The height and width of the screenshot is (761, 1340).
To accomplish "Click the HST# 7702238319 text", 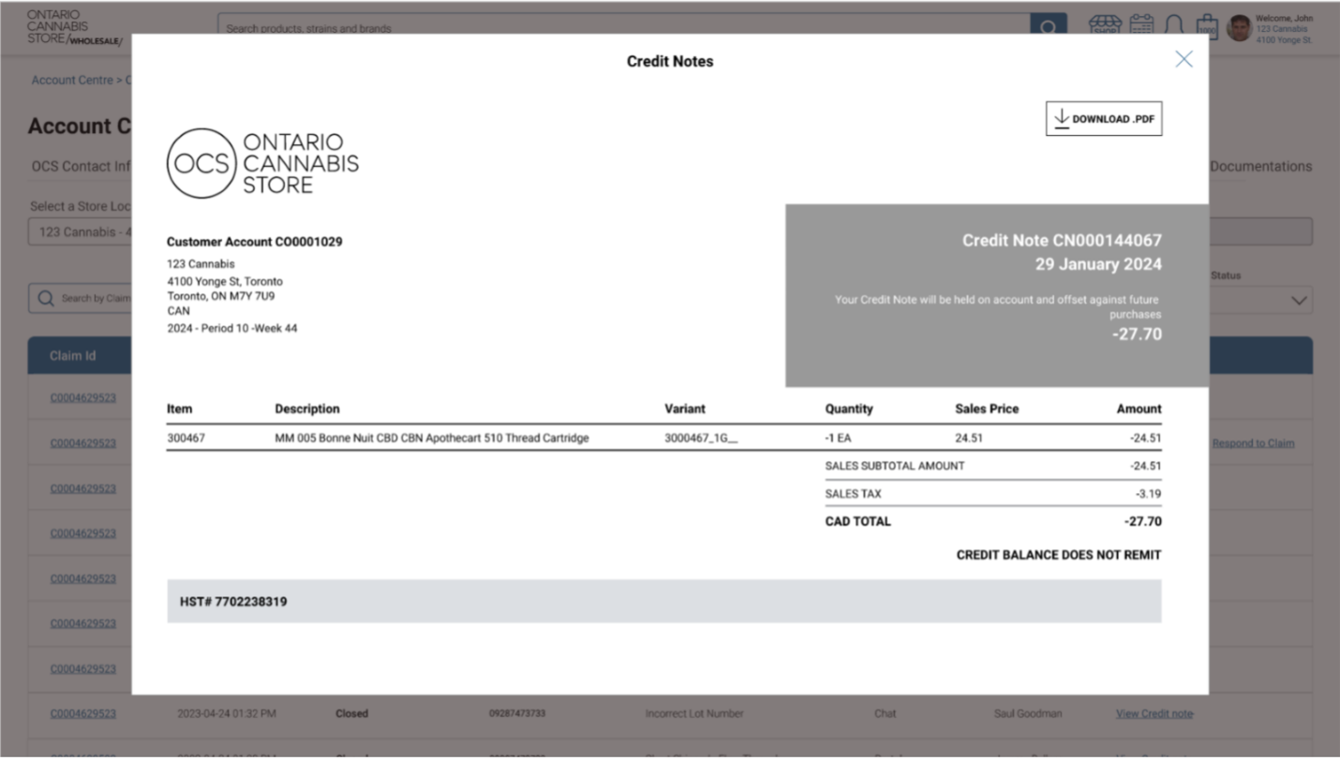I will point(233,602).
